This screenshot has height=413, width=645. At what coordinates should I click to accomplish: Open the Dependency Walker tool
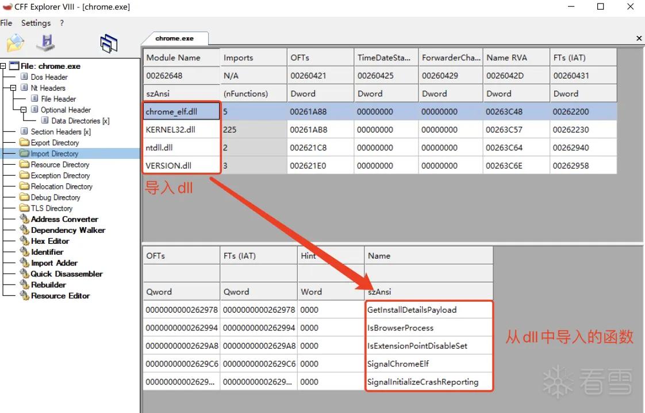click(x=68, y=230)
